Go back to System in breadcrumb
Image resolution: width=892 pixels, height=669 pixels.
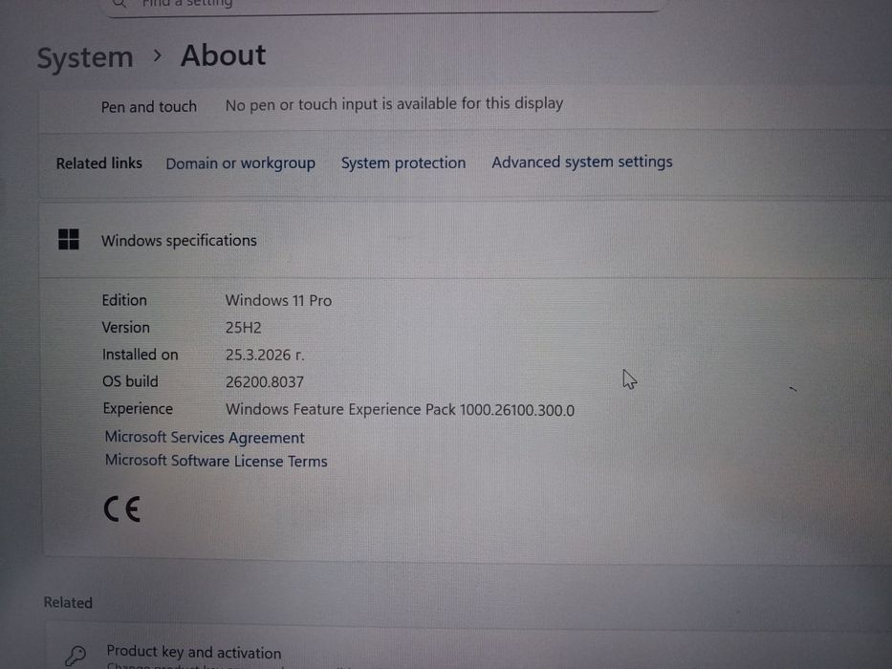click(85, 57)
